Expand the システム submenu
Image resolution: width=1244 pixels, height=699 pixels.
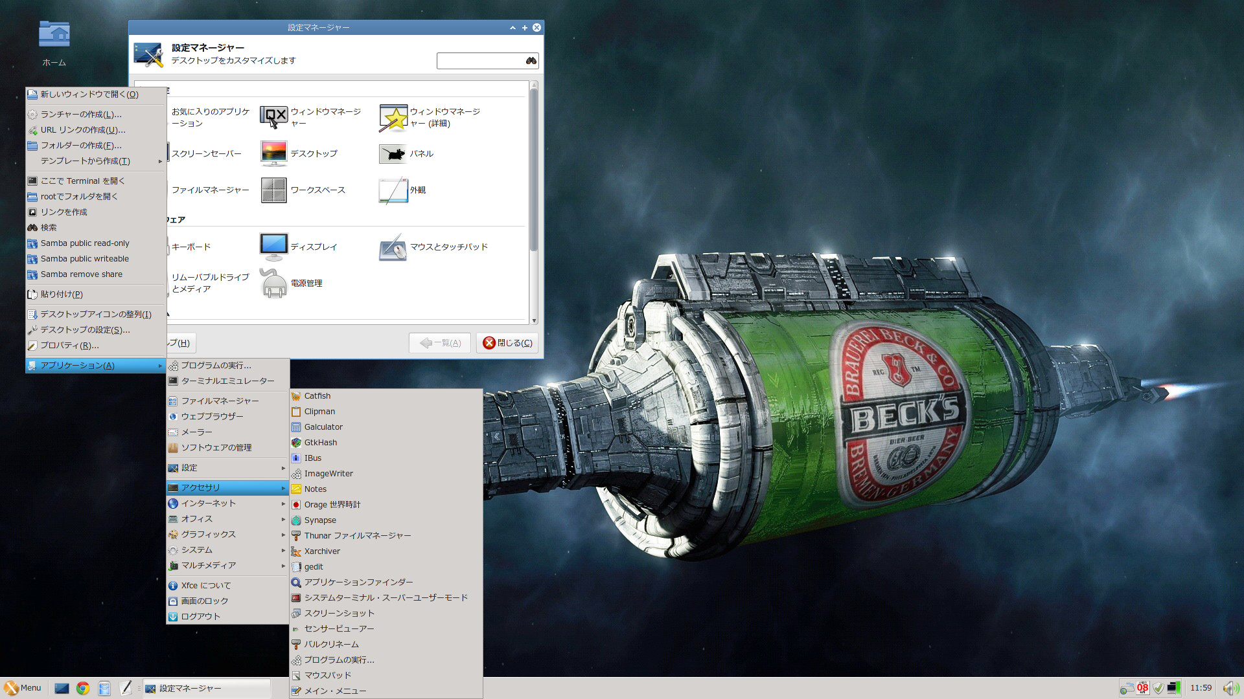[x=227, y=550]
